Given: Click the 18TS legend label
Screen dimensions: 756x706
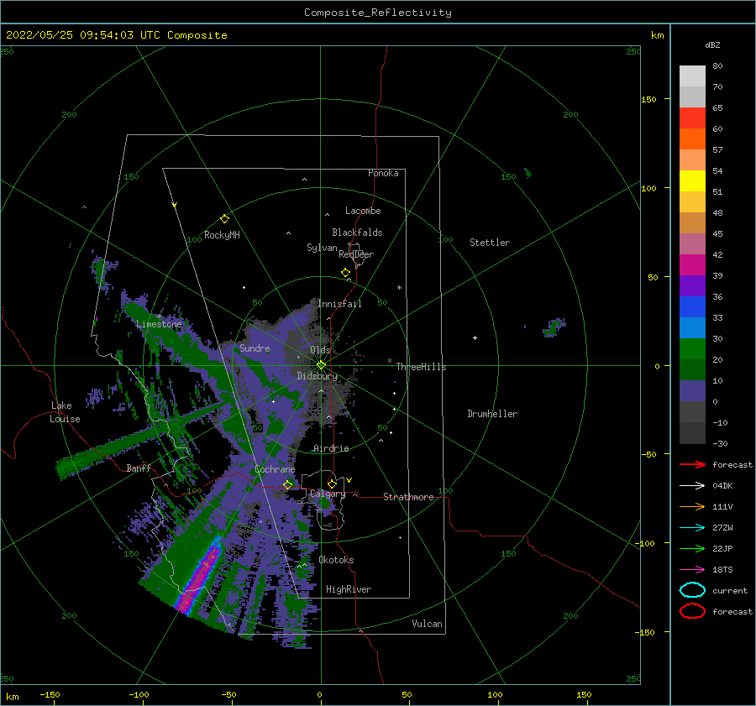Looking at the screenshot, I should pyautogui.click(x=722, y=570).
